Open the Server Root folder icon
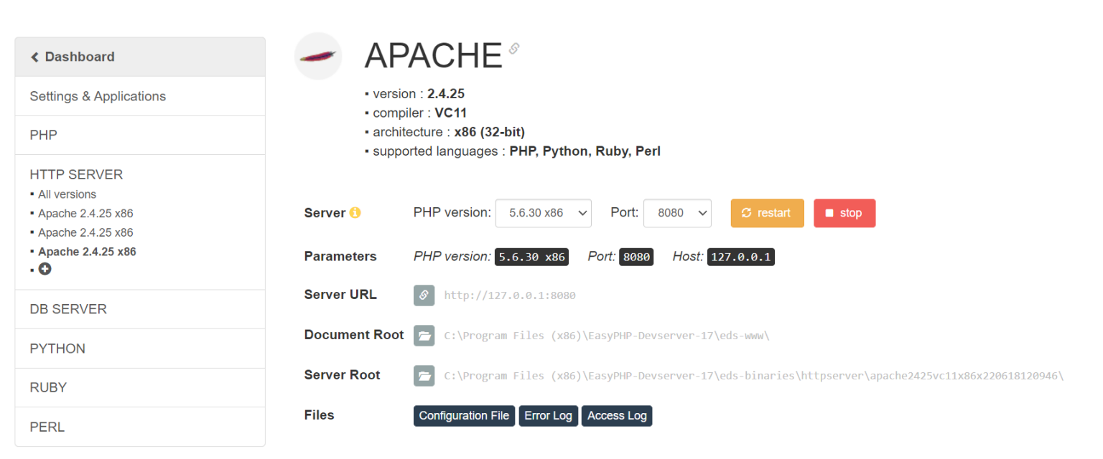Image resolution: width=1103 pixels, height=459 pixels. point(424,376)
